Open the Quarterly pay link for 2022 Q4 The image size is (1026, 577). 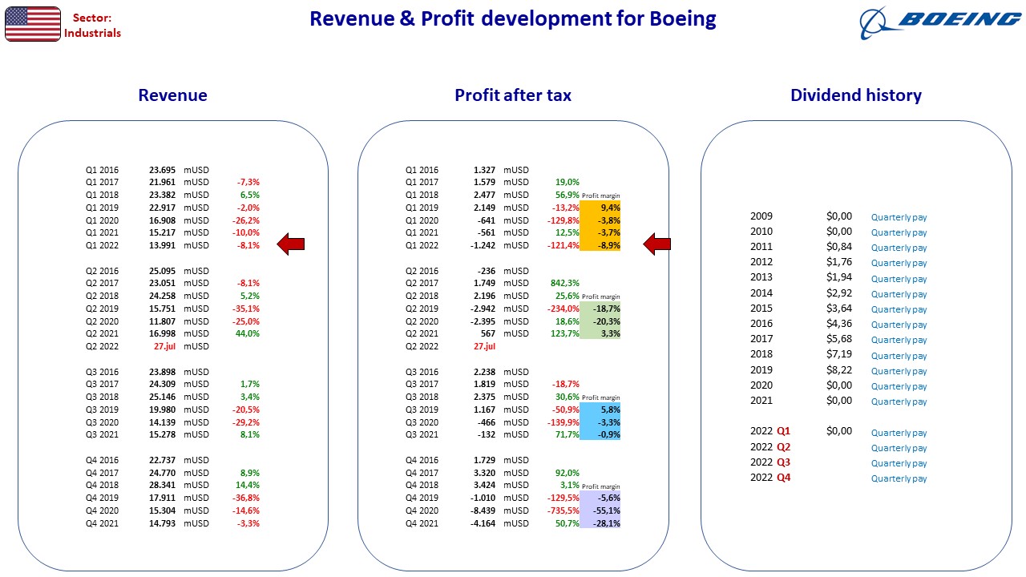899,478
